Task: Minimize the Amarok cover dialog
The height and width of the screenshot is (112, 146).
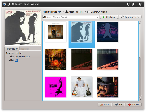Action: pos(129,4)
